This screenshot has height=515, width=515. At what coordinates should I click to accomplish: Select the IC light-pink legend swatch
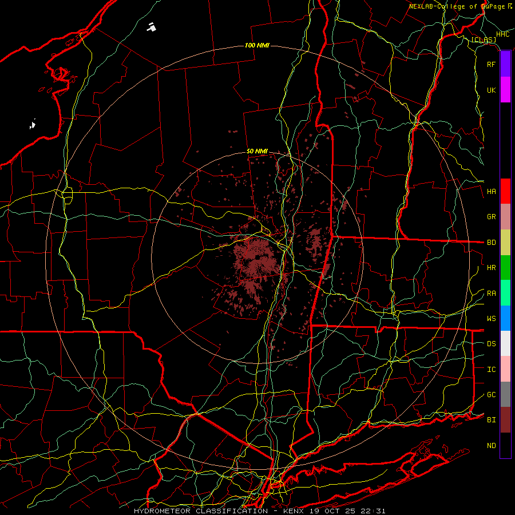pyautogui.click(x=505, y=369)
